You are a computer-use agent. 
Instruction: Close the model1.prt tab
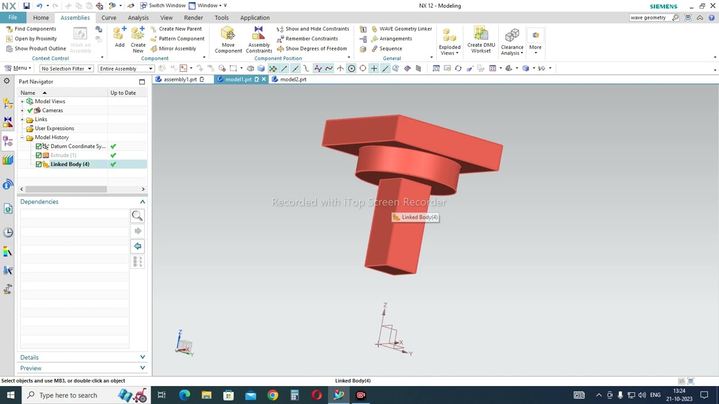[x=263, y=80]
